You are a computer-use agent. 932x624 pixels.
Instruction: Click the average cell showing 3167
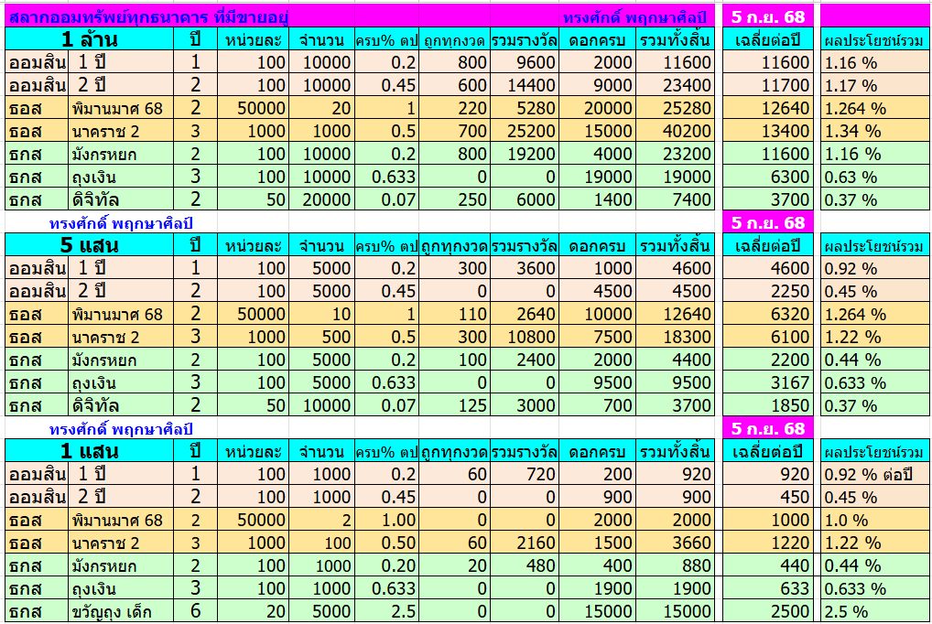tap(767, 382)
